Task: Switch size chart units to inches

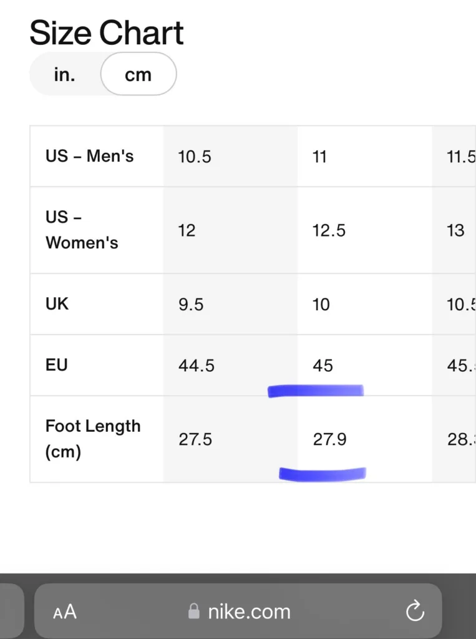Action: click(x=65, y=74)
